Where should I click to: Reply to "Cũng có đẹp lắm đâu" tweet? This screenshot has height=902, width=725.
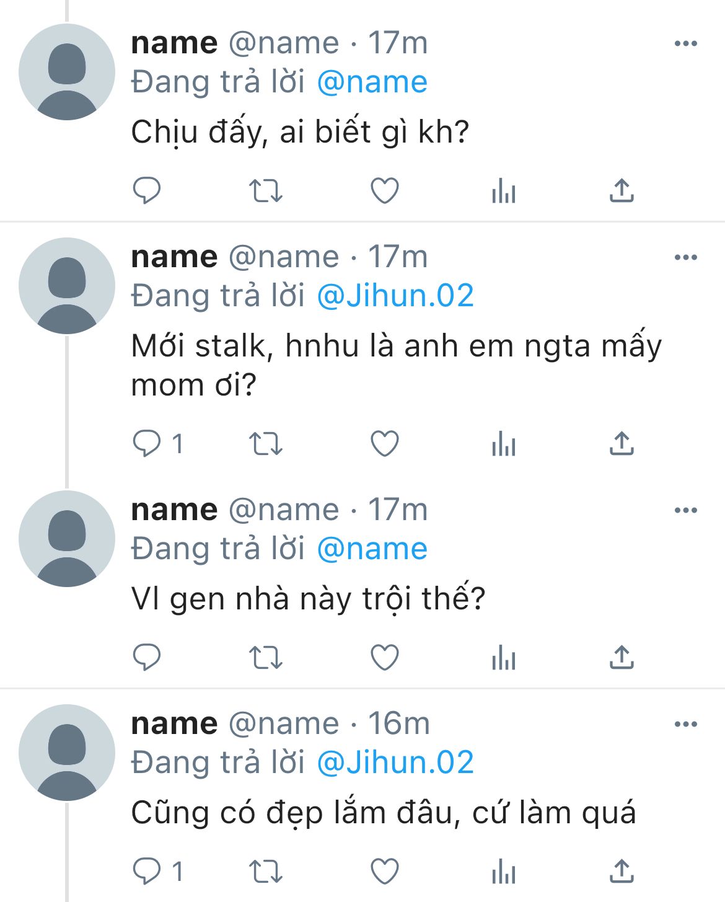(x=147, y=871)
